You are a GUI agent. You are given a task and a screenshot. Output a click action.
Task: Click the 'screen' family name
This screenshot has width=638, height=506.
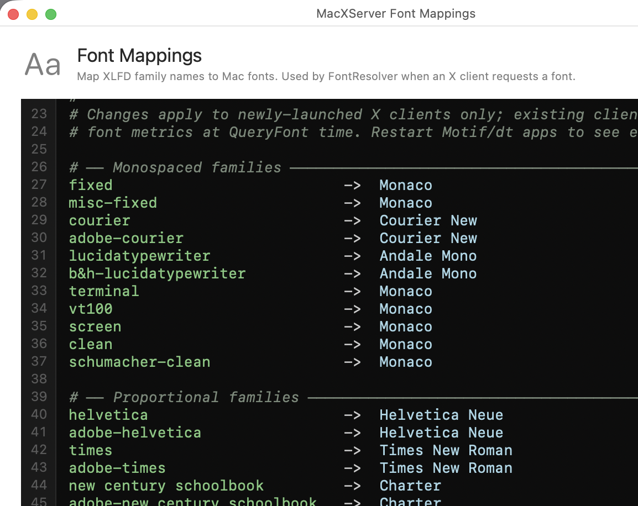tap(95, 326)
